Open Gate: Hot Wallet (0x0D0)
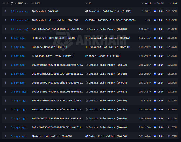181x142 pixels. 54,136
